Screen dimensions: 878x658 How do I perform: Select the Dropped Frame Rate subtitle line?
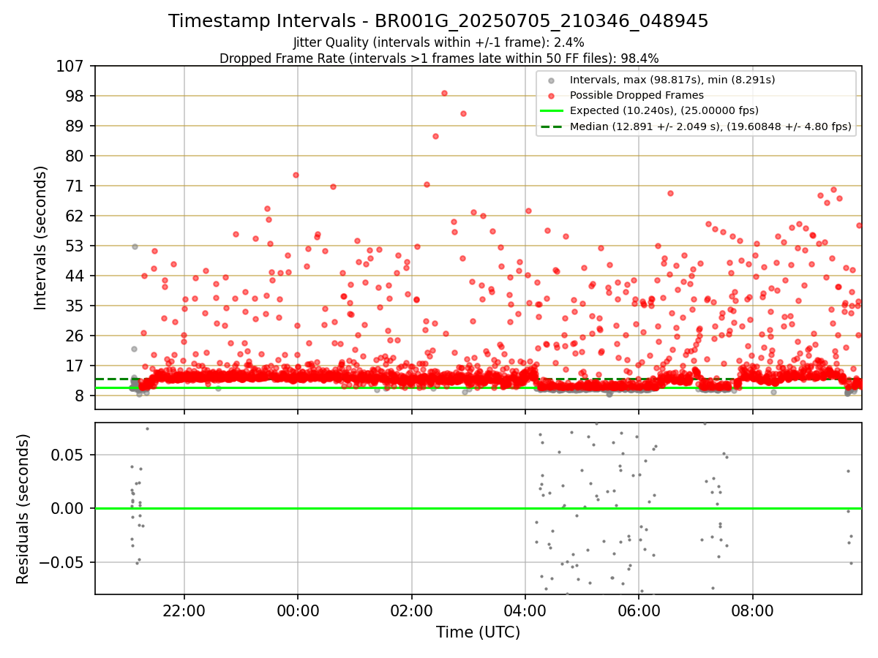coord(439,58)
